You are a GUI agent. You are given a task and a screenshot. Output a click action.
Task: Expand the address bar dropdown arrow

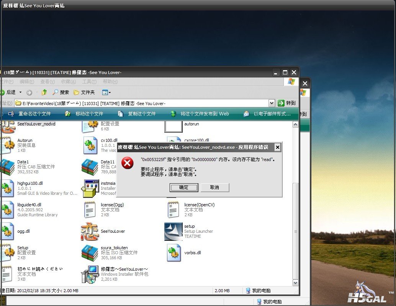[272, 103]
